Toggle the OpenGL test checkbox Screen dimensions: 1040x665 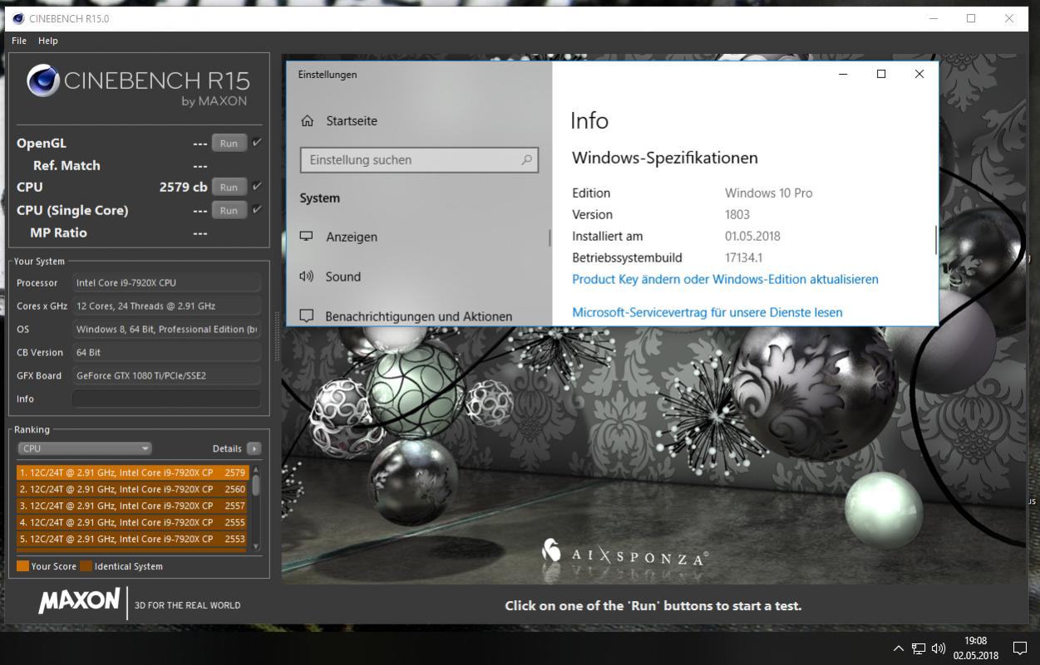pos(257,143)
